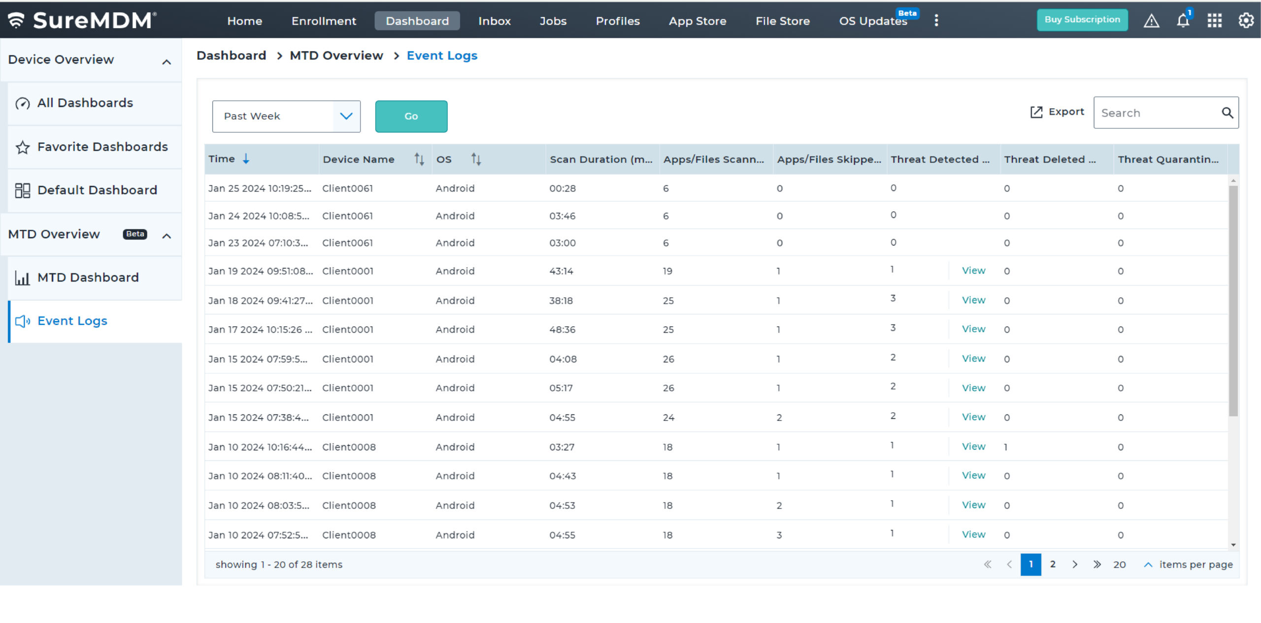View threats for Jan 15 2024 07:59 row
The width and height of the screenshot is (1261, 623).
tap(973, 359)
